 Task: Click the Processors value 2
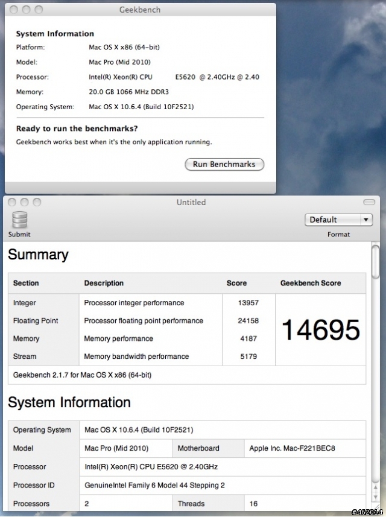point(87,504)
